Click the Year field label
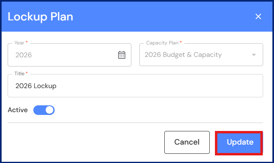This screenshot has width=274, height=163. tap(19, 43)
